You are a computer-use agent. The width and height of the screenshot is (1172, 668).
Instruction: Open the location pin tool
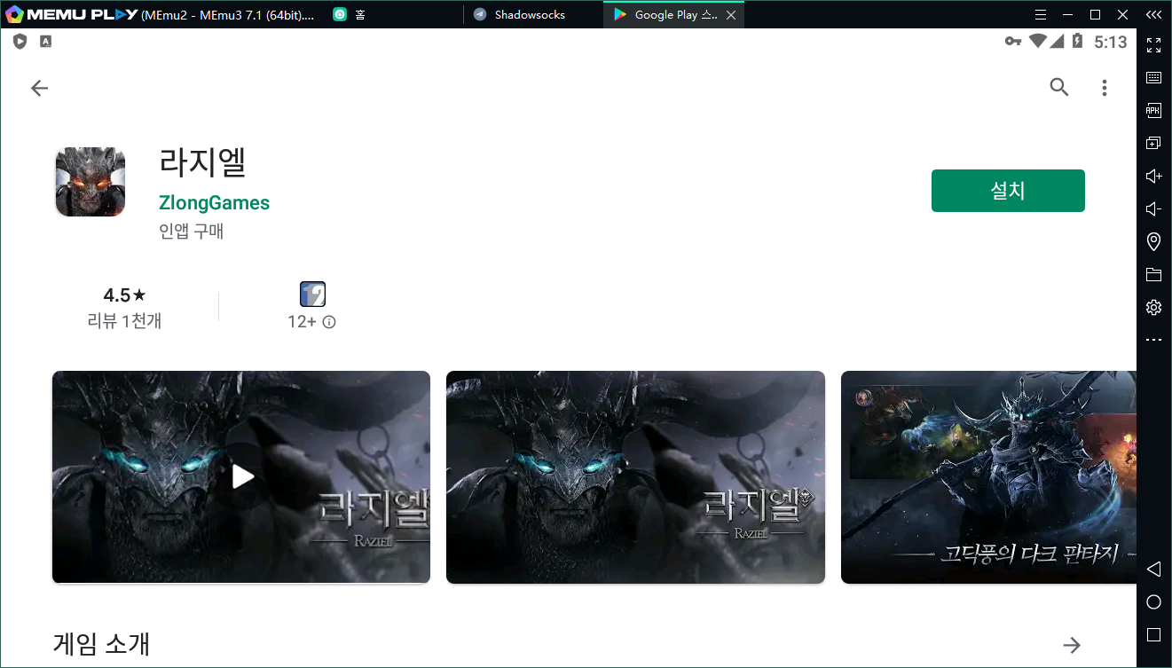(x=1153, y=241)
